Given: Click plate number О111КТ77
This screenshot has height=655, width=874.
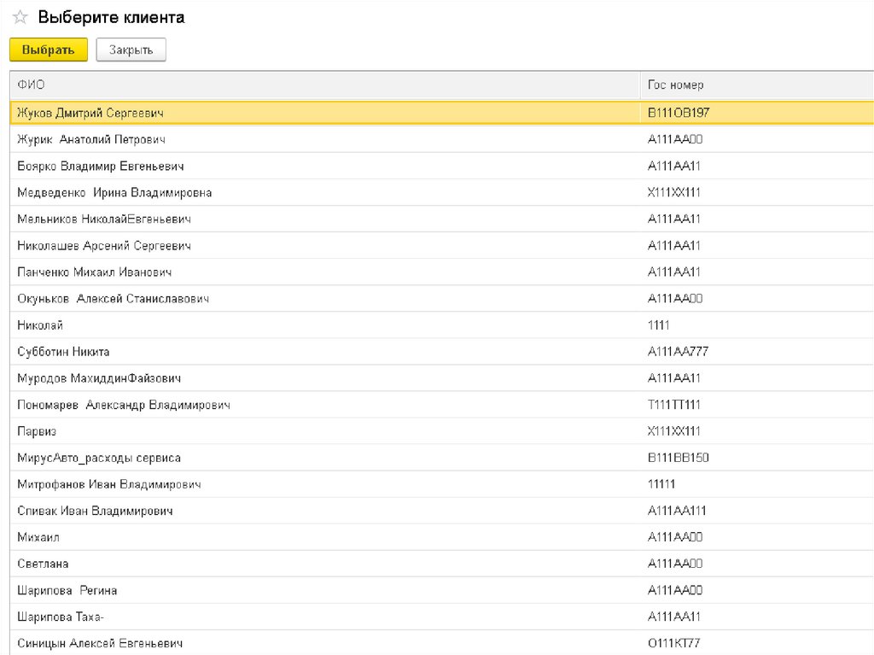Looking at the screenshot, I should [x=673, y=643].
